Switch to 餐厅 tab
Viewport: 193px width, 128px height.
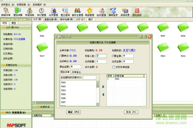(91, 20)
